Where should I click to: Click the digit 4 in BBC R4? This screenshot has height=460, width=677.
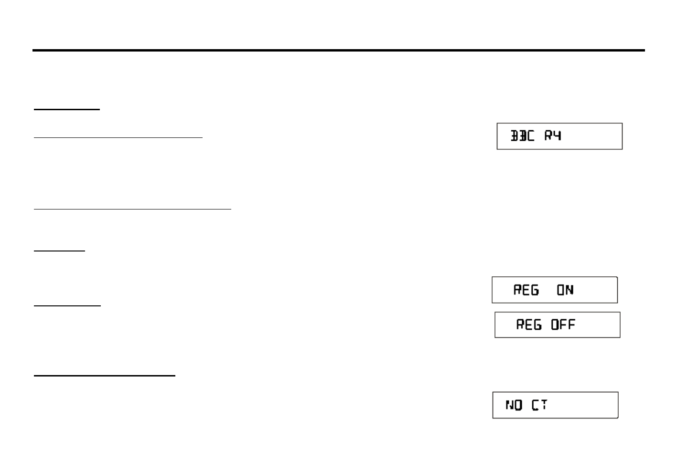point(557,136)
